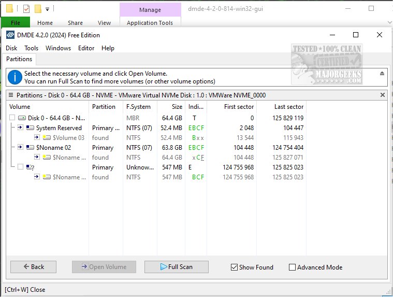Sort by the Volume column header
Viewport: 393px width, 297px height.
click(48, 107)
